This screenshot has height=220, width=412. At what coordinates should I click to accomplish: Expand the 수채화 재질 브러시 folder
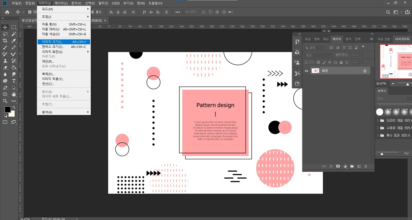click(x=378, y=128)
